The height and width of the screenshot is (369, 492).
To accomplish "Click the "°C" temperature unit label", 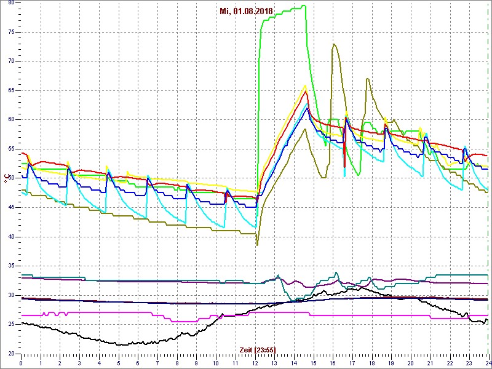I will coord(6,178).
